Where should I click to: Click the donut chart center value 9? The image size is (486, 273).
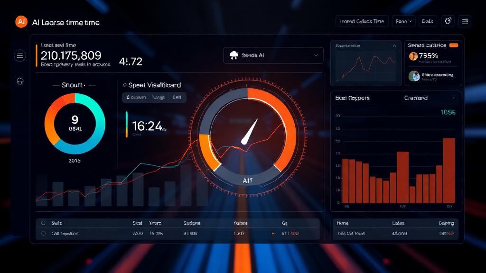click(x=75, y=119)
